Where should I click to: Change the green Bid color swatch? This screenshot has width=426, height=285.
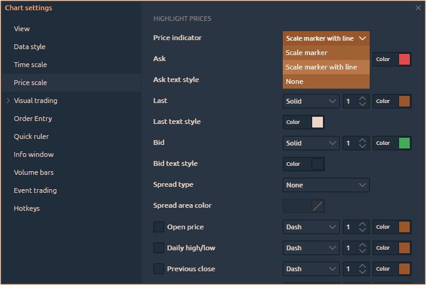(x=404, y=143)
